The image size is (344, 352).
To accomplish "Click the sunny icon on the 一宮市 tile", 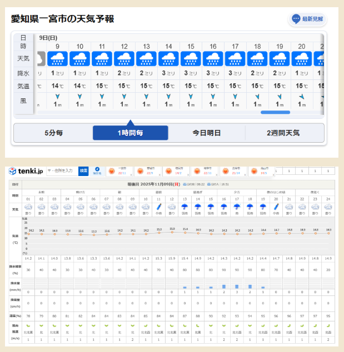I will click(111, 171).
